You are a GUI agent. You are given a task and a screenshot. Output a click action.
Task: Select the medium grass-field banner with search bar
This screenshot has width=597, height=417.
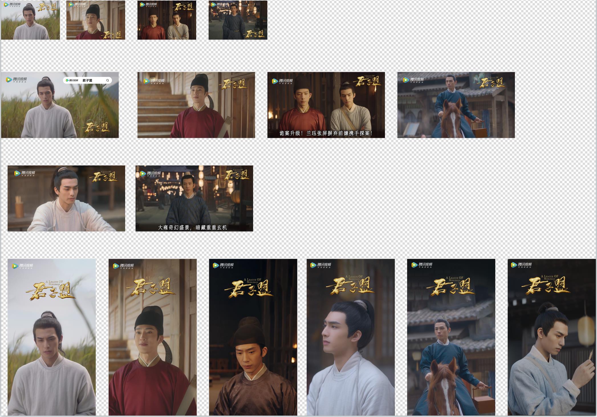[60, 105]
